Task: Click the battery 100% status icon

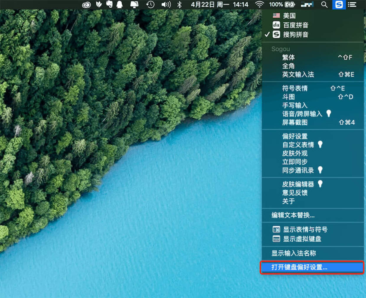Action: 282,4
